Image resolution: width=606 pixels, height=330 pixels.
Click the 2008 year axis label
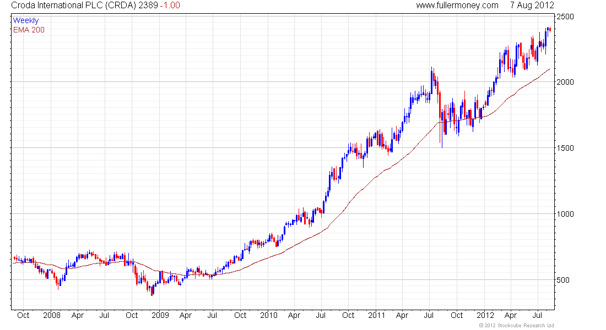pos(52,315)
